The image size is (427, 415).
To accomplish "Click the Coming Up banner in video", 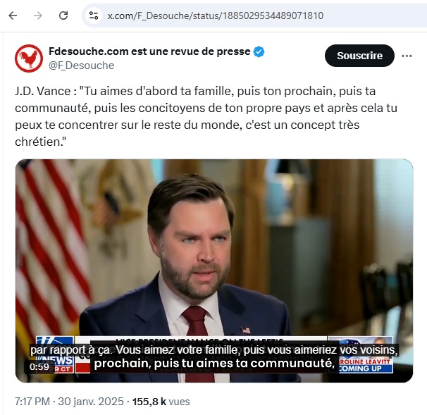I will [366, 362].
